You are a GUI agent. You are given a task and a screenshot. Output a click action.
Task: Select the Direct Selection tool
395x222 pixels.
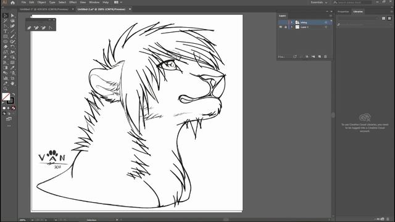(12, 15)
